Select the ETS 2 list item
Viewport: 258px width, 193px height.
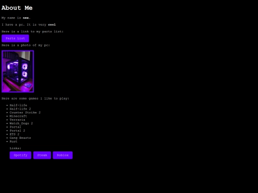click(x=14, y=134)
